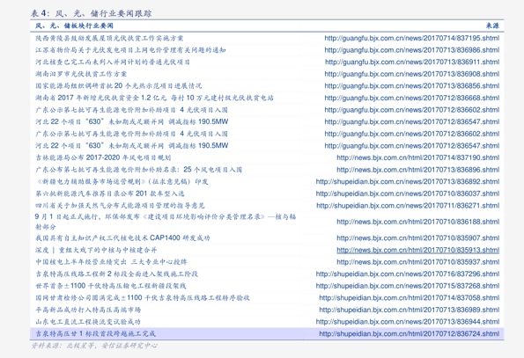524x358 pixels.
Task: Select the headline starting '河北核查已完工而未列入并网计划'
Action: tap(113, 62)
